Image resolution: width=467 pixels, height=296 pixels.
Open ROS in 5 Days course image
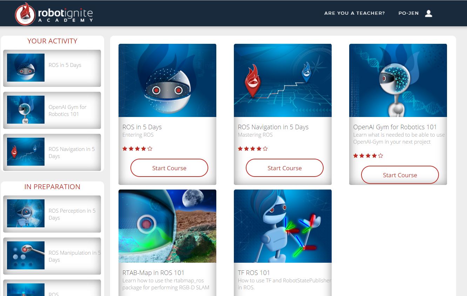pyautogui.click(x=167, y=80)
